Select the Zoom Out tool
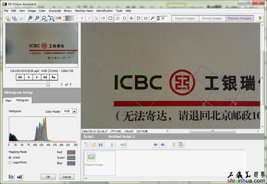The height and width of the screenshot is (184, 267). (37, 18)
